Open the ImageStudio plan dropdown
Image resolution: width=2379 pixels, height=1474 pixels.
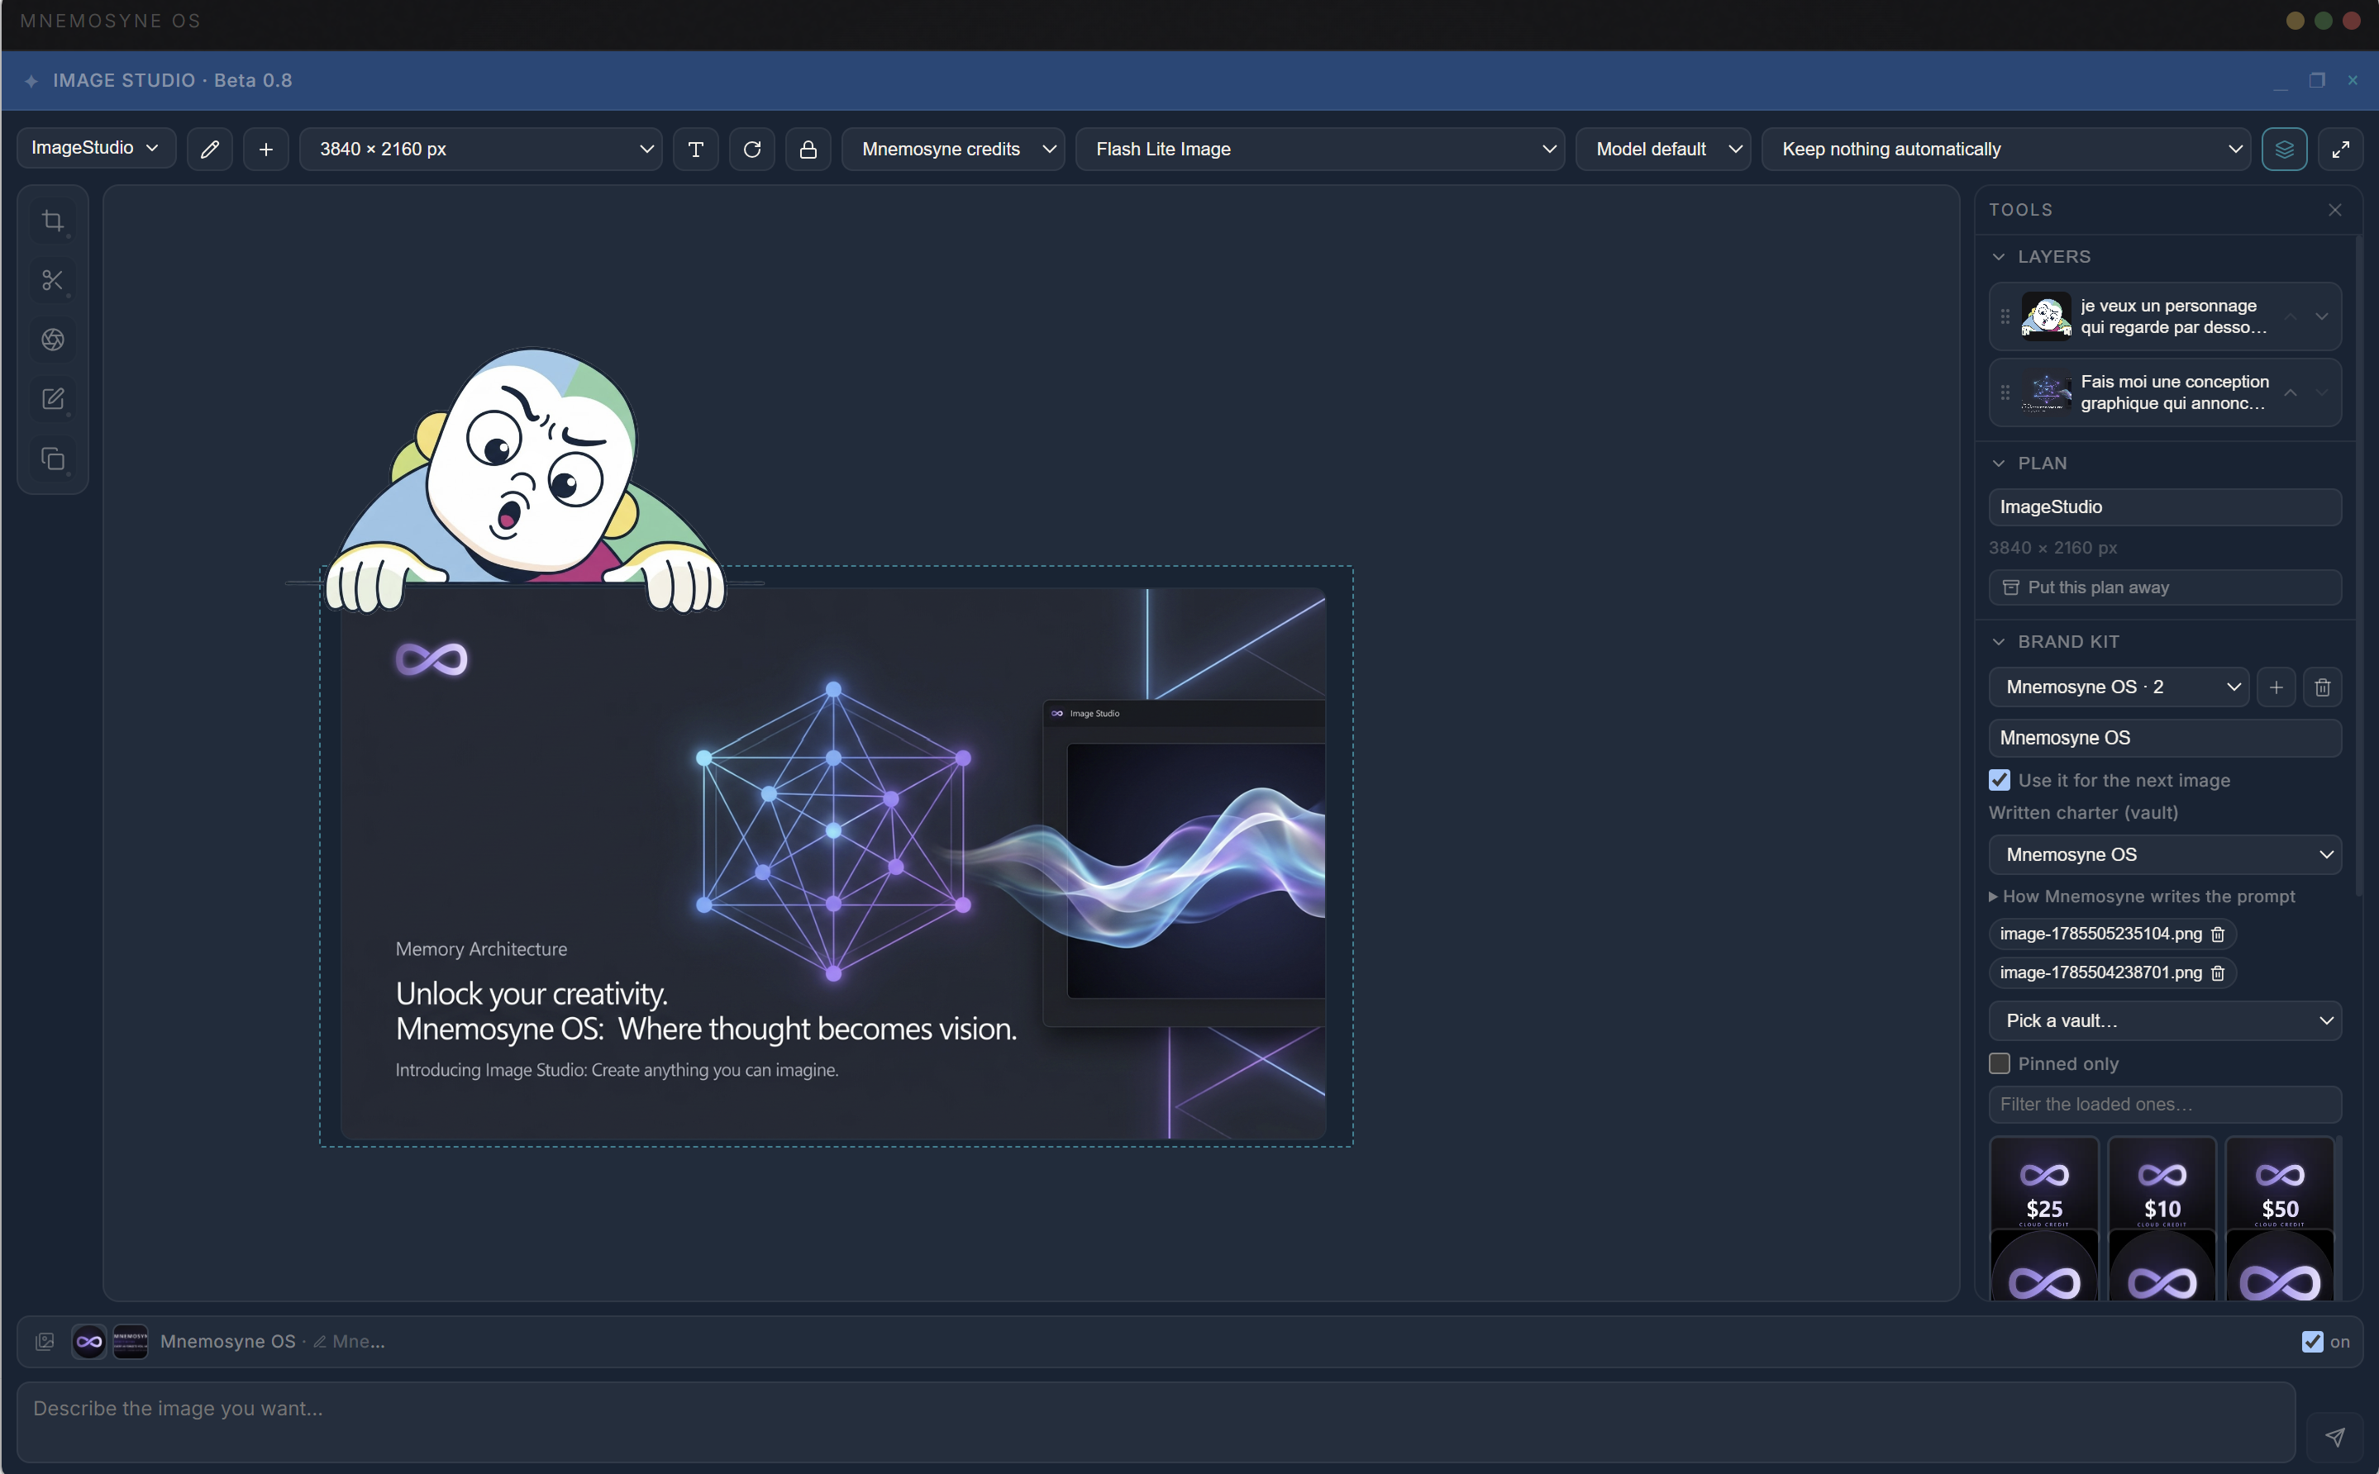(x=97, y=148)
